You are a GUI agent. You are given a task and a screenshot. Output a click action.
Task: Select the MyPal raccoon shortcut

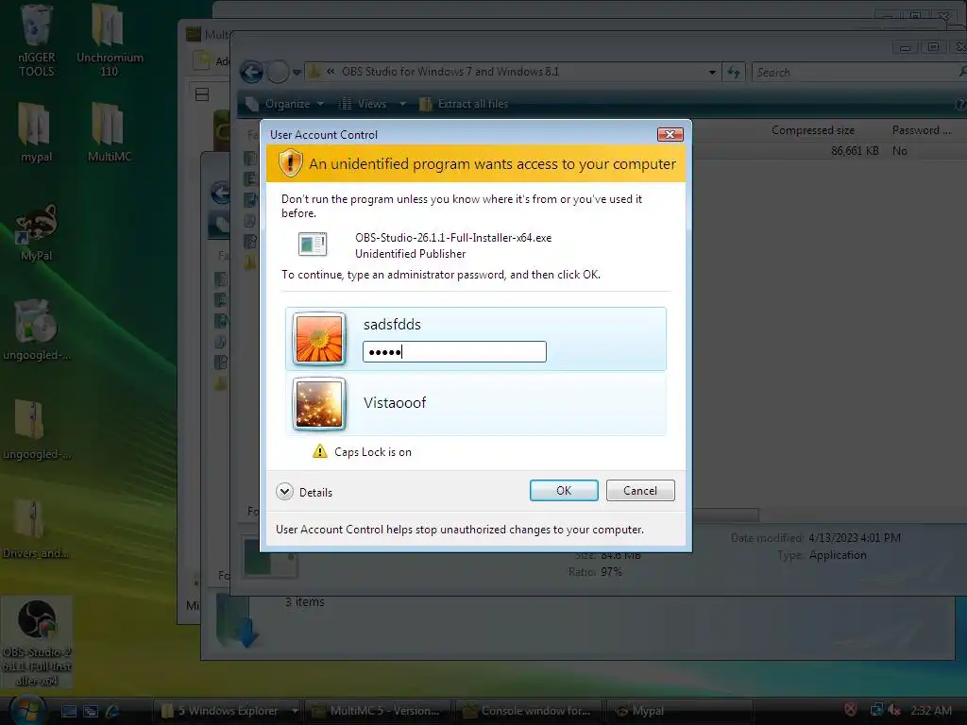click(36, 232)
